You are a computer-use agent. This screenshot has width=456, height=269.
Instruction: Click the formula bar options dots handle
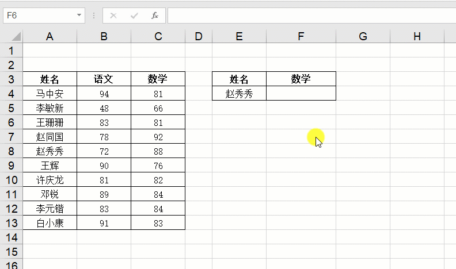click(94, 16)
